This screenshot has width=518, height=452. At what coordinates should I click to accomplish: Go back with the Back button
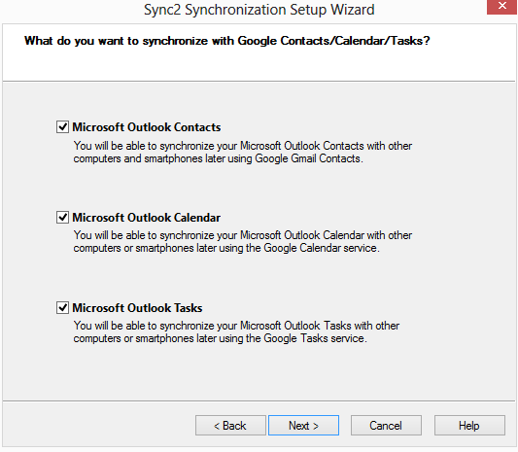point(230,425)
